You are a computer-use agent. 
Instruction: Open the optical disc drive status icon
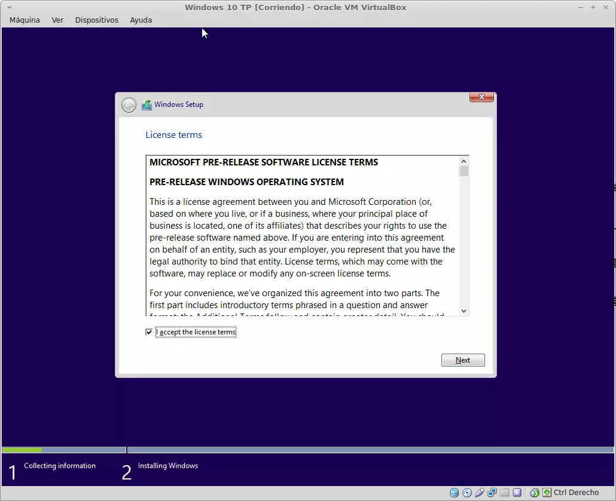coord(467,493)
